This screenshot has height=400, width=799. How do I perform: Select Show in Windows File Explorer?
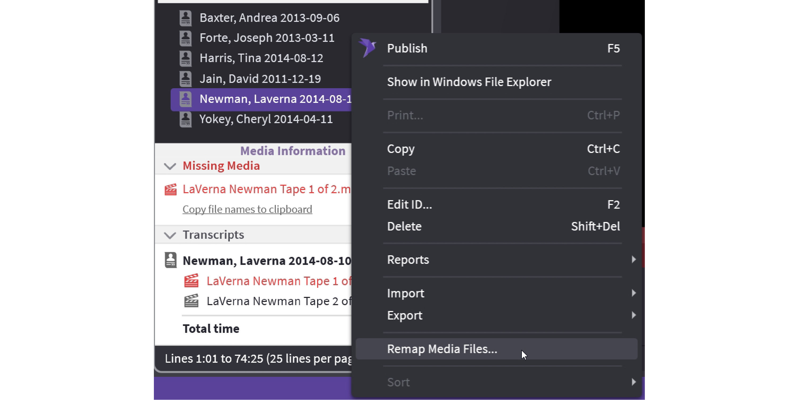tap(469, 82)
